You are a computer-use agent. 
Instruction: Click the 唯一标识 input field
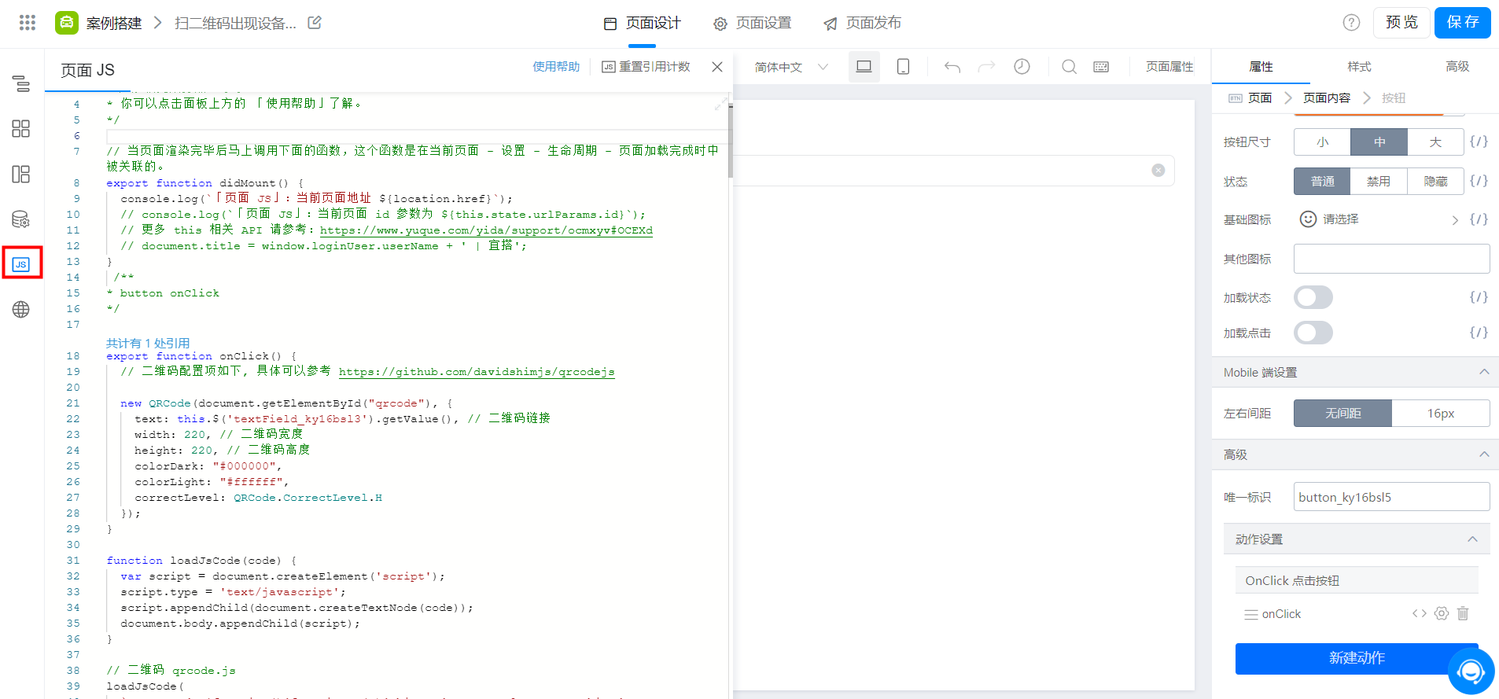pyautogui.click(x=1390, y=497)
